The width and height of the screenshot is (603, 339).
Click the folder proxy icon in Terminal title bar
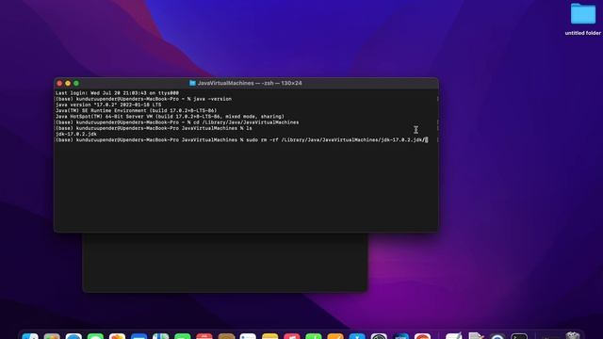192,83
